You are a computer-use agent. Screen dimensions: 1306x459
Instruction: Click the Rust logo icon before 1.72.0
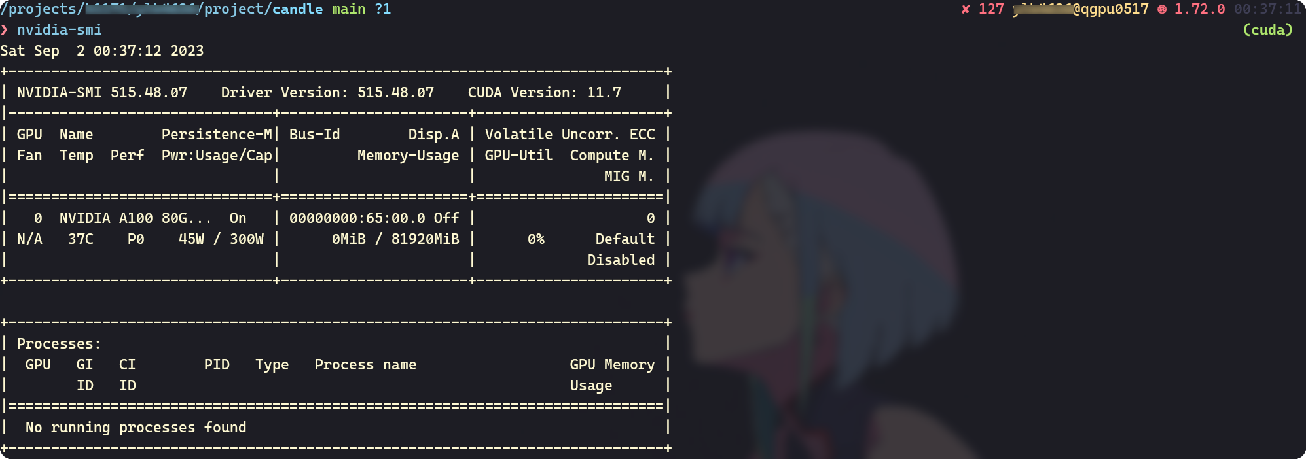1162,9
